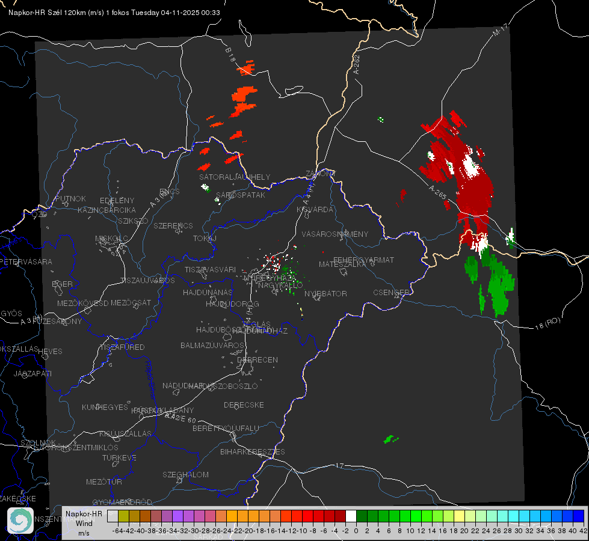This screenshot has height=541, width=589.
Task: Click the A-262 road label
Action: pyautogui.click(x=357, y=64)
